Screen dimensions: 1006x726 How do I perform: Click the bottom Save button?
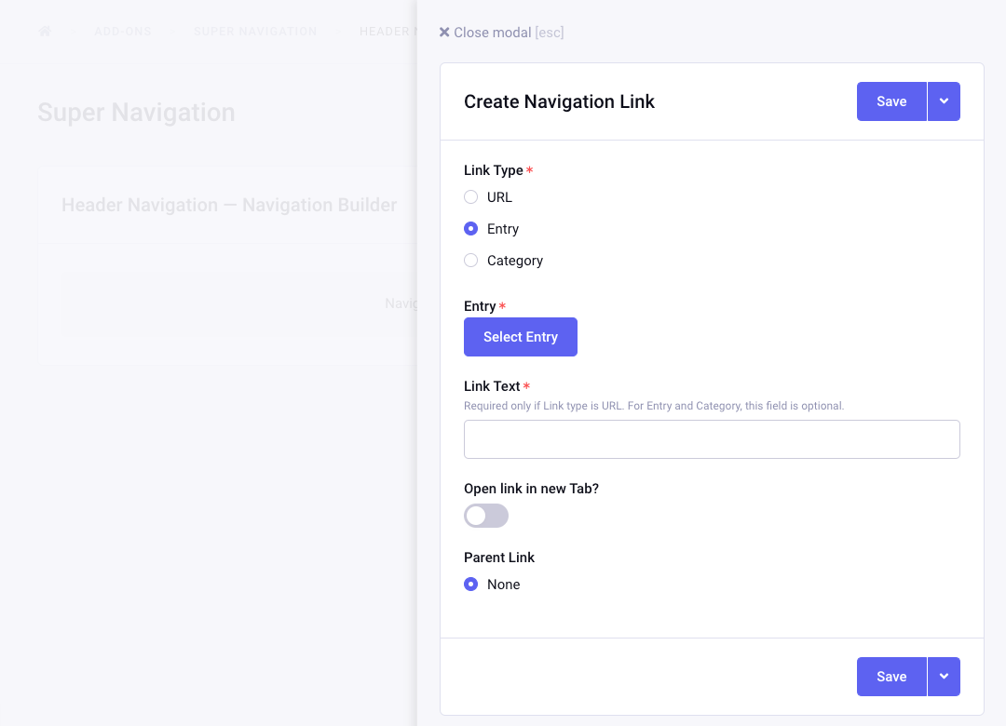coord(891,677)
